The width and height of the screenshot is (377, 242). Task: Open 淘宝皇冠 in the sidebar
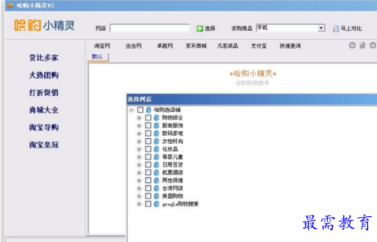coord(44,145)
